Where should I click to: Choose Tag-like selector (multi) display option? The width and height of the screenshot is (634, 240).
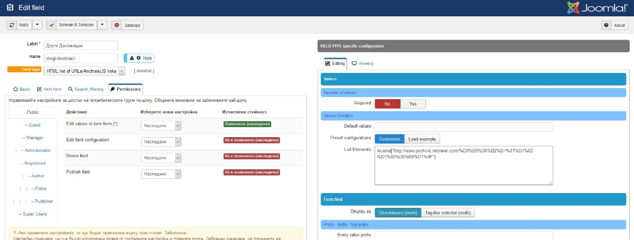(x=448, y=213)
